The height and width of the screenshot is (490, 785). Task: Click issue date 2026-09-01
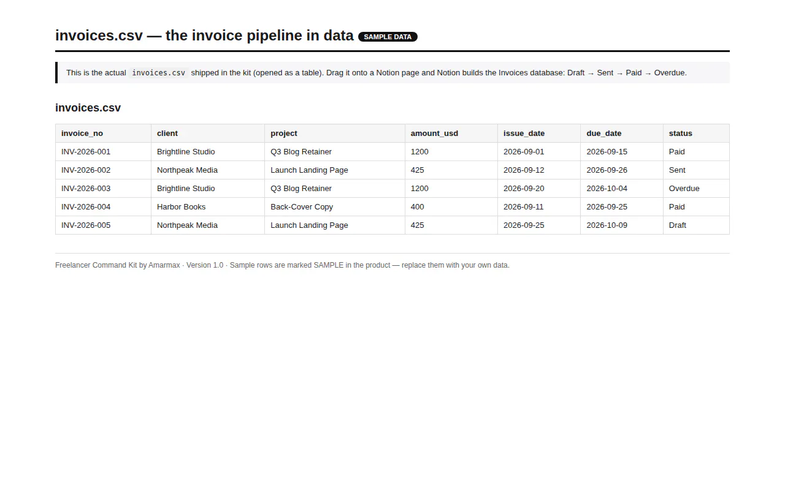(539, 151)
